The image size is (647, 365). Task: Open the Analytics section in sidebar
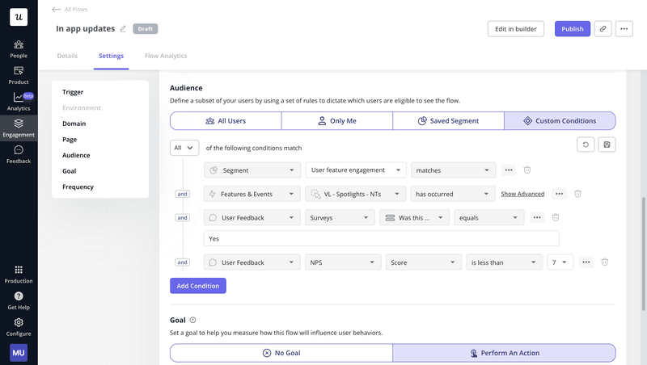tap(19, 102)
